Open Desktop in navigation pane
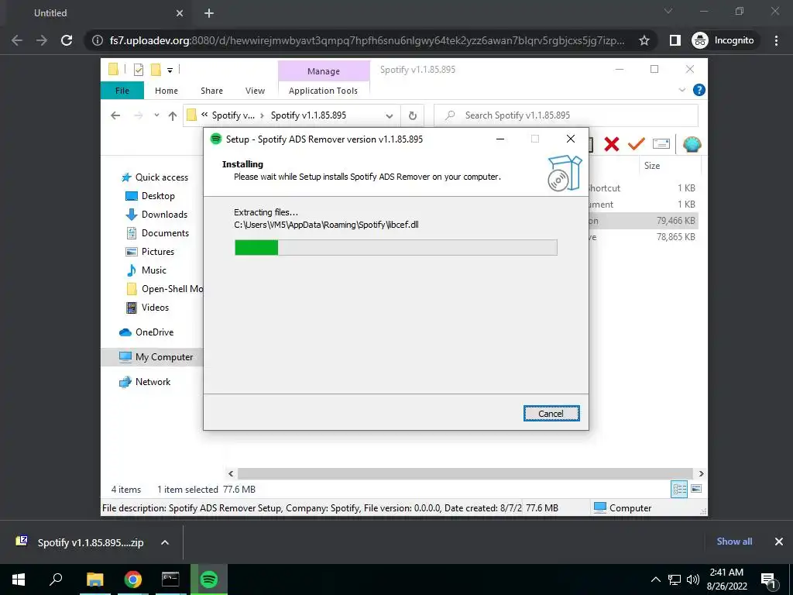Screen dimensions: 793x595 click(x=150, y=196)
